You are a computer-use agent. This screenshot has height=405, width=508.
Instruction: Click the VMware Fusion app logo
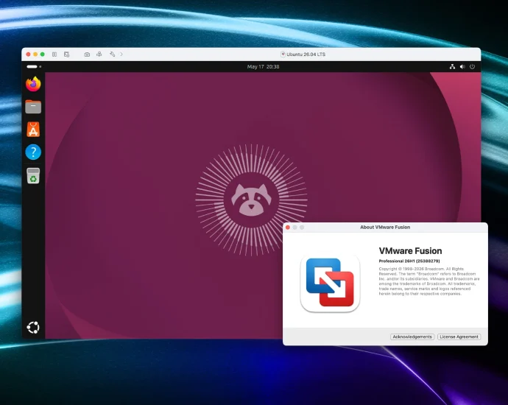click(x=330, y=283)
